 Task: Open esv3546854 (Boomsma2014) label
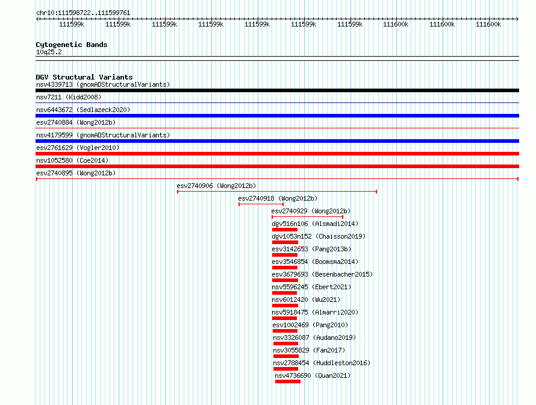coord(315,262)
